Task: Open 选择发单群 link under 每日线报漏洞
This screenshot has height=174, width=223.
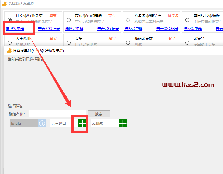Action: tap(193, 29)
